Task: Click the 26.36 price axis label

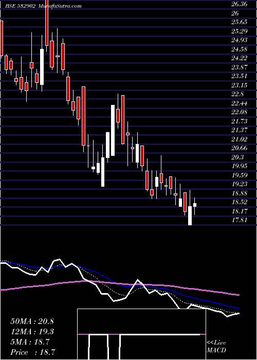Action: click(240, 4)
